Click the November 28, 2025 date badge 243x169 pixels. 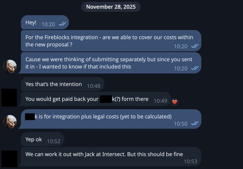(x=111, y=6)
